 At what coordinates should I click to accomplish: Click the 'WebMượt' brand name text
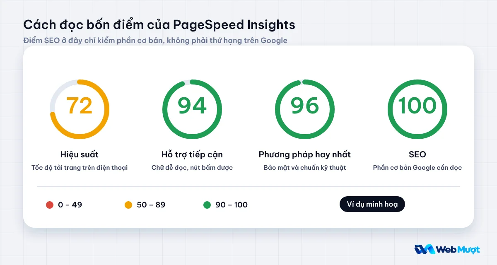(458, 250)
